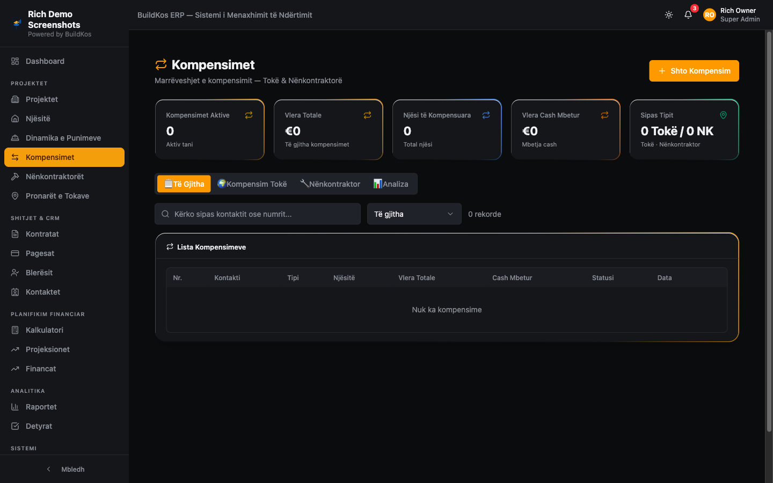Select the Të Gjitha tab
This screenshot has width=773, height=483.
184,184
